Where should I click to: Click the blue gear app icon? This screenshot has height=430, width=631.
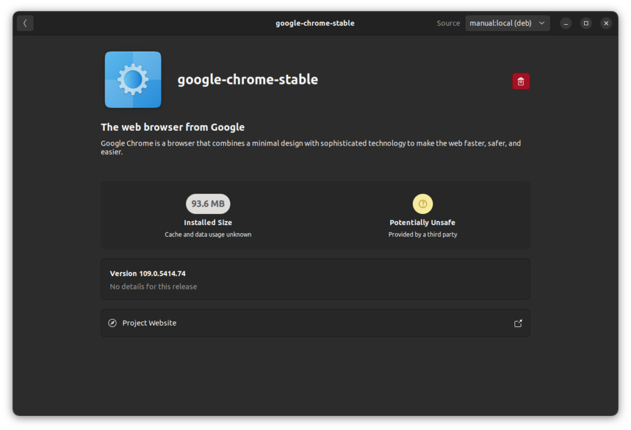click(133, 80)
